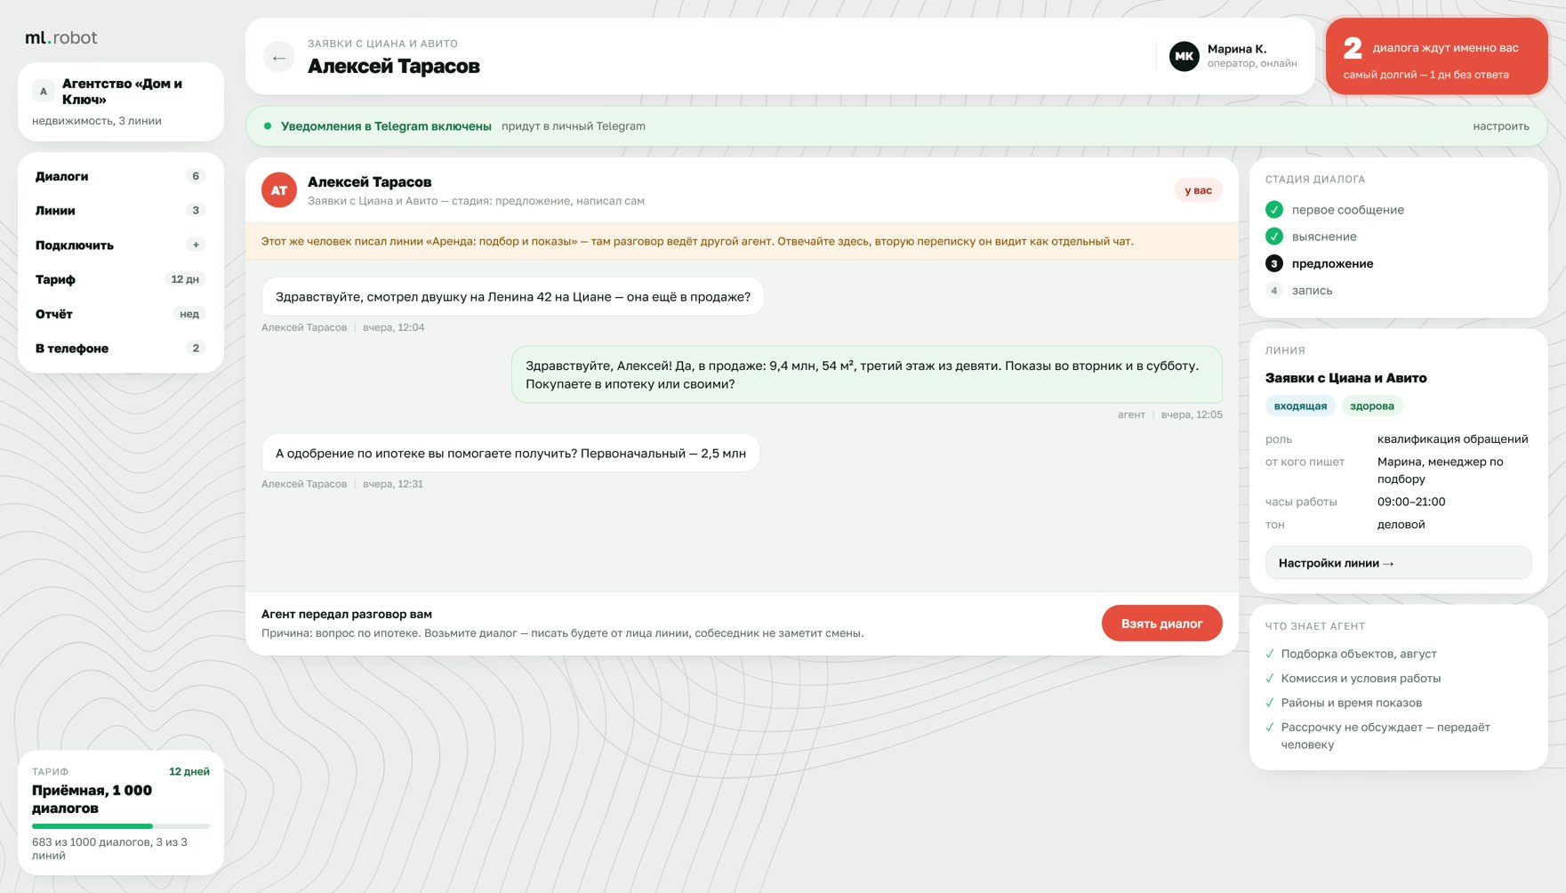Click the plus badge next to Подключить

[196, 245]
